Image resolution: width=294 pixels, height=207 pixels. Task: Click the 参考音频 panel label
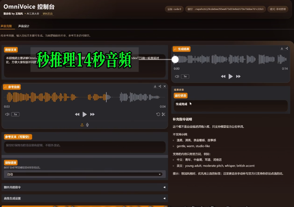coord(12,87)
